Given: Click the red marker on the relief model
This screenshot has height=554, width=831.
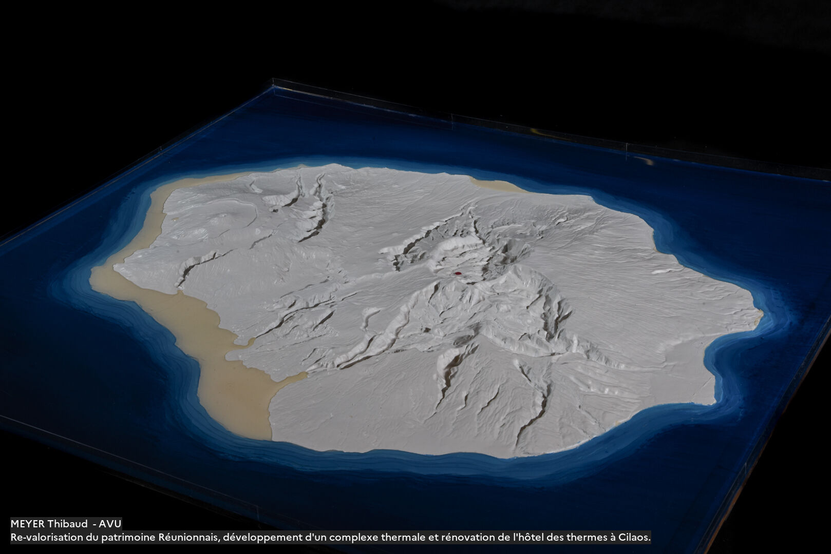Looking at the screenshot, I should pos(458,273).
